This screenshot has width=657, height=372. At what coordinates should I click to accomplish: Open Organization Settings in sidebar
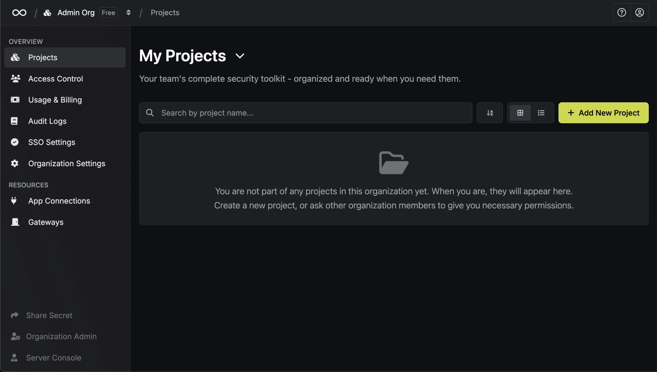click(x=66, y=163)
